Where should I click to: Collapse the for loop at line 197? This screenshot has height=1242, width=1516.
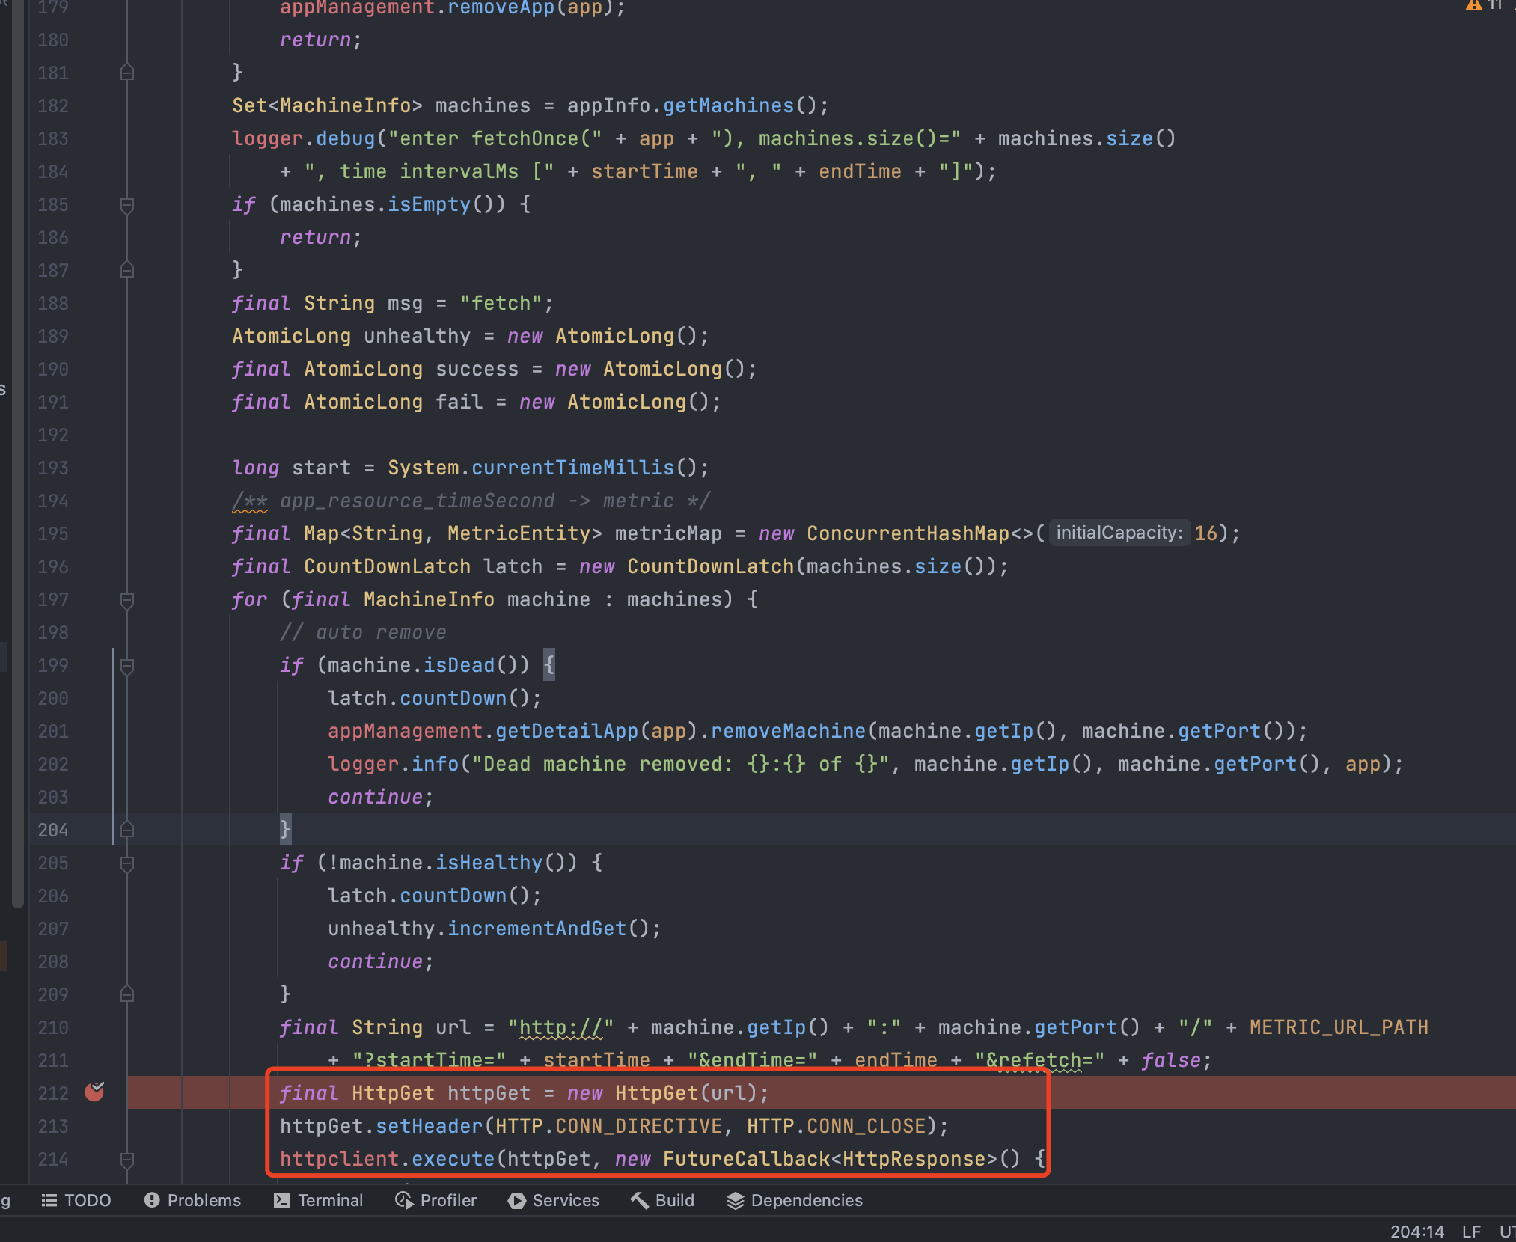(127, 599)
